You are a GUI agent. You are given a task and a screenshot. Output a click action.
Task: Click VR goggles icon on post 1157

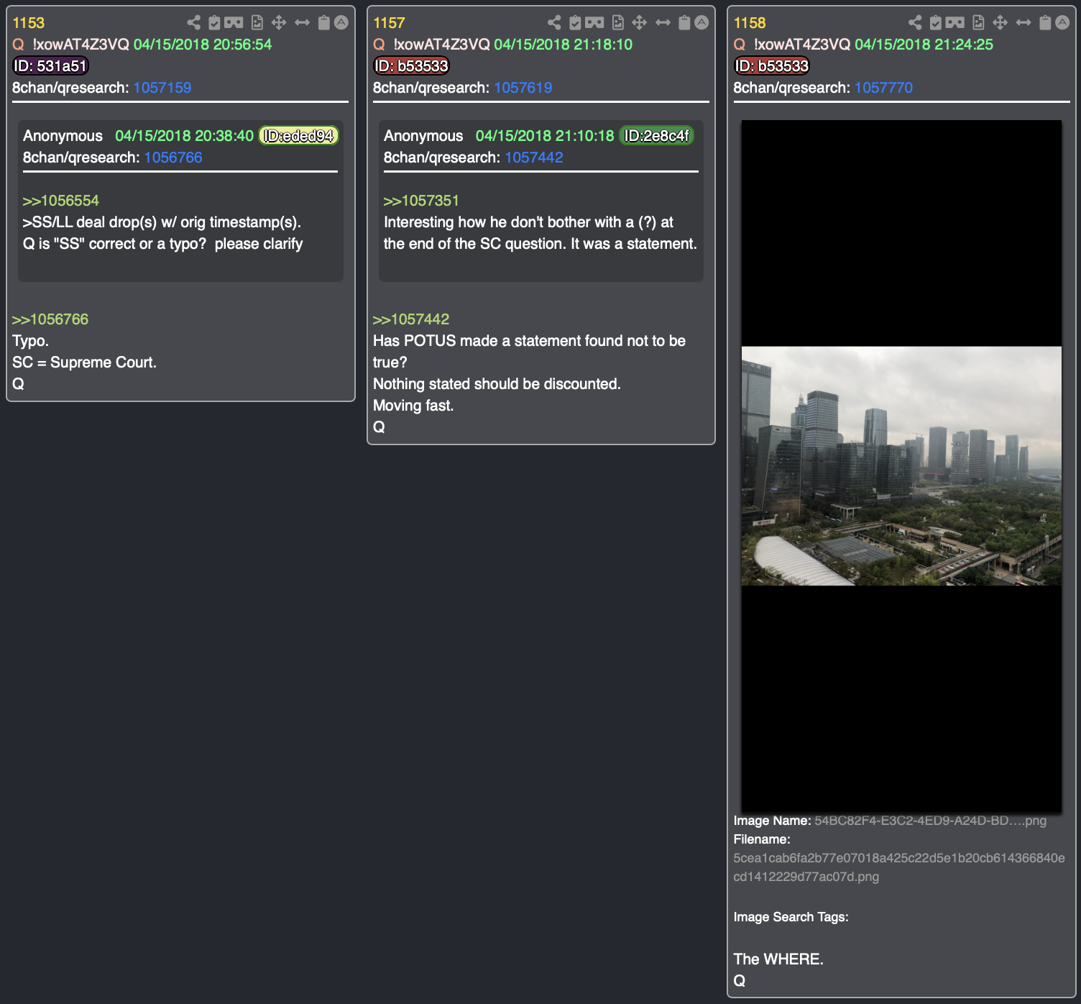(594, 23)
